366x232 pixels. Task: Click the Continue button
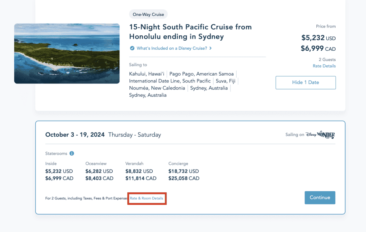tap(320, 197)
